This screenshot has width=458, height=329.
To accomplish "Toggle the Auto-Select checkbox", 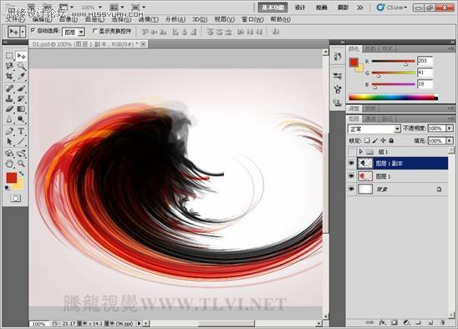I will tap(33, 30).
